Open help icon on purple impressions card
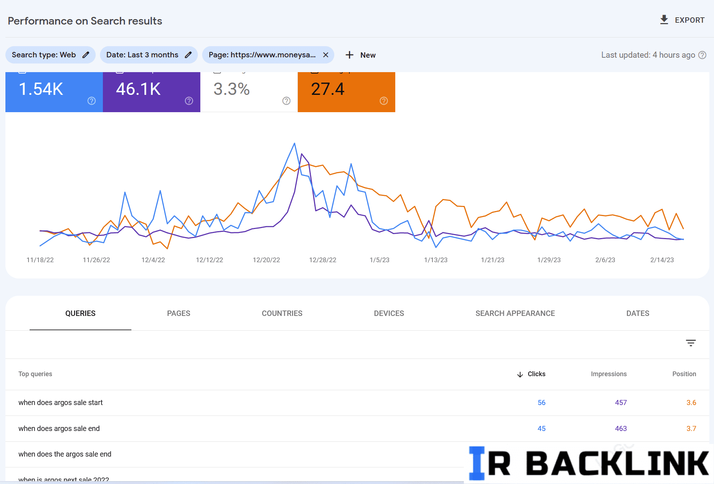The height and width of the screenshot is (484, 714). click(x=189, y=101)
